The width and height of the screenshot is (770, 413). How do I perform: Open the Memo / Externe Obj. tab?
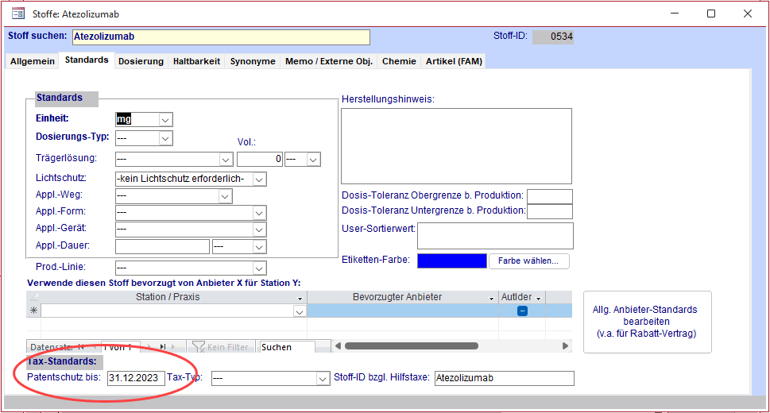[329, 61]
